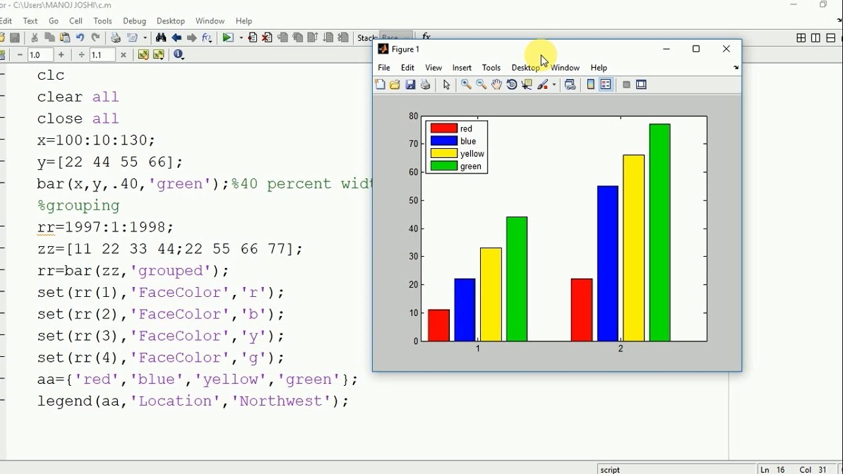Select the Pan hand tool
Image resolution: width=843 pixels, height=474 pixels.
(497, 85)
